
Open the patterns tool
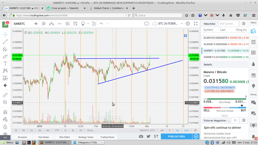tap(5, 71)
